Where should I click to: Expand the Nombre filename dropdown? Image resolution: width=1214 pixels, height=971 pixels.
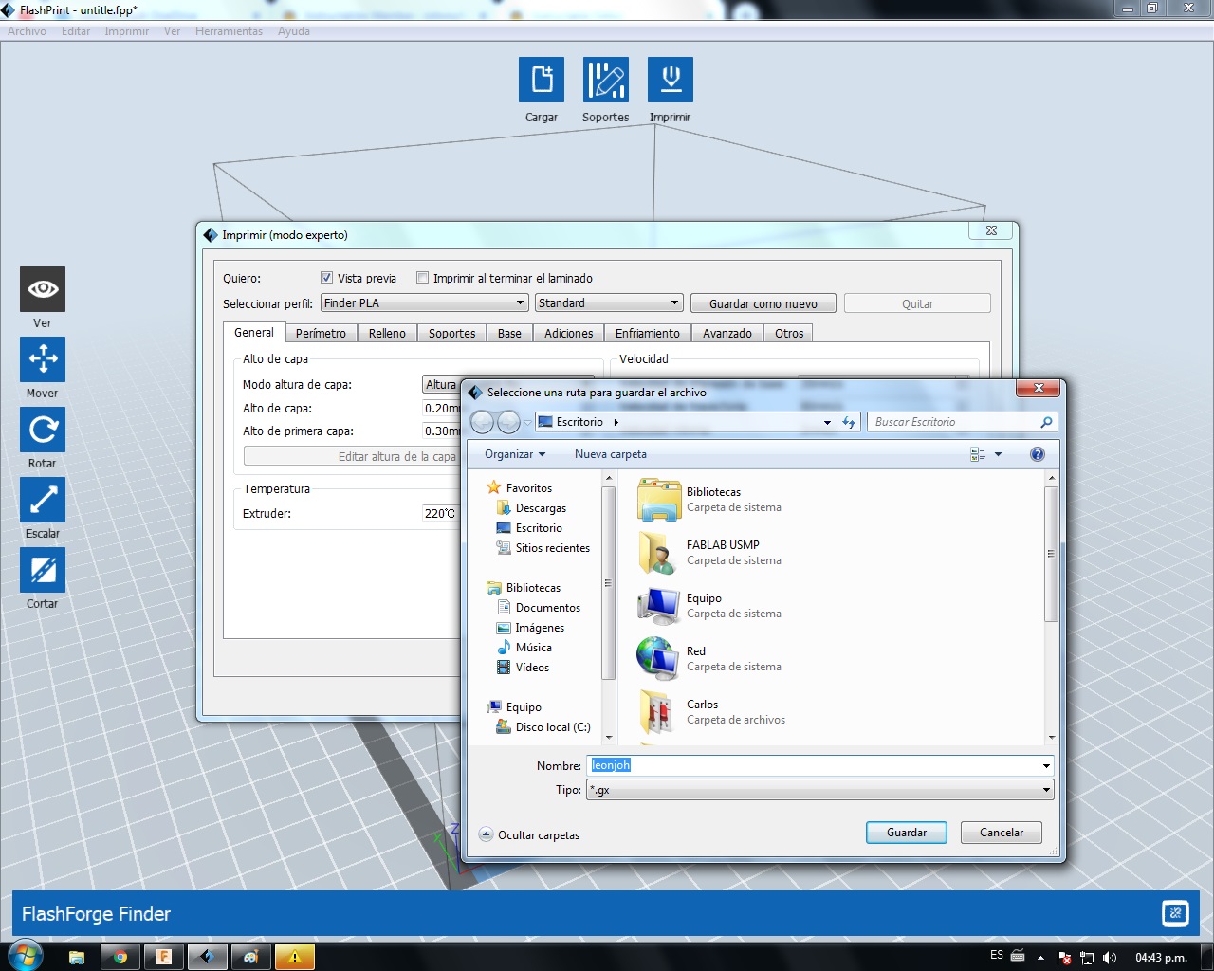[x=1046, y=765]
